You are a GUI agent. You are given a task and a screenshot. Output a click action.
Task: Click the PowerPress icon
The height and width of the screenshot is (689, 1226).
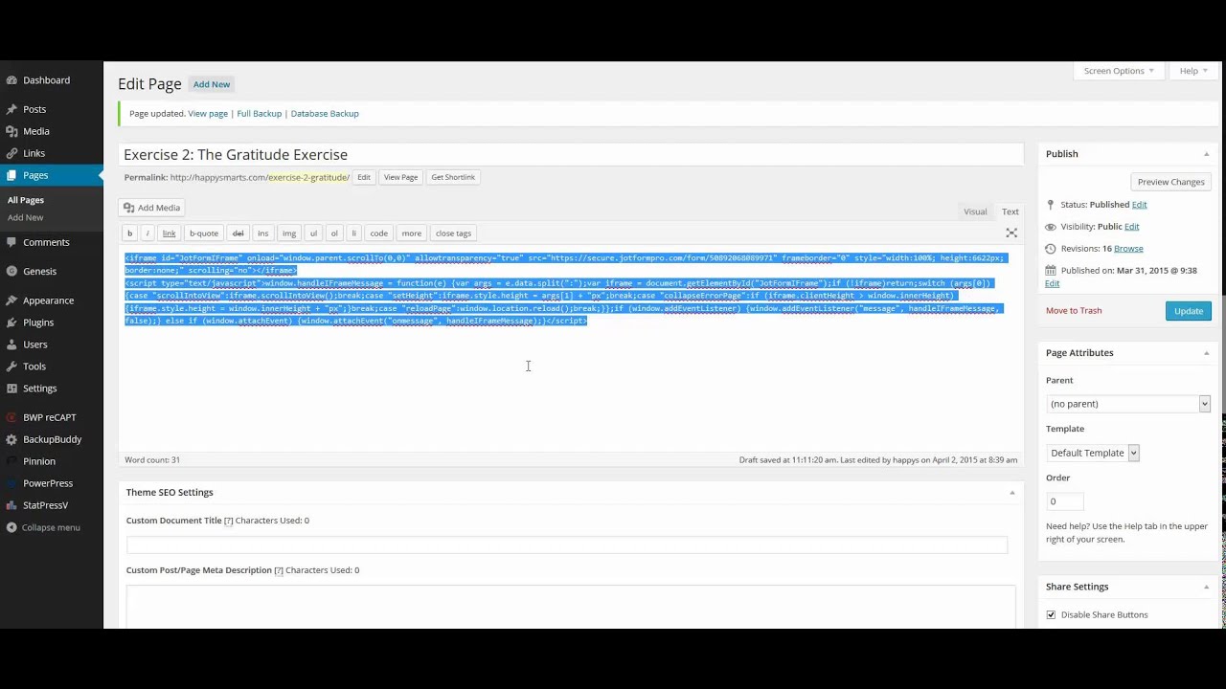click(x=11, y=483)
